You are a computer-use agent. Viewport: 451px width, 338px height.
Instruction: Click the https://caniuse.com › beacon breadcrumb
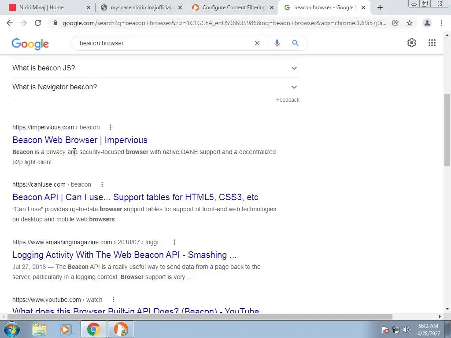[52, 184]
